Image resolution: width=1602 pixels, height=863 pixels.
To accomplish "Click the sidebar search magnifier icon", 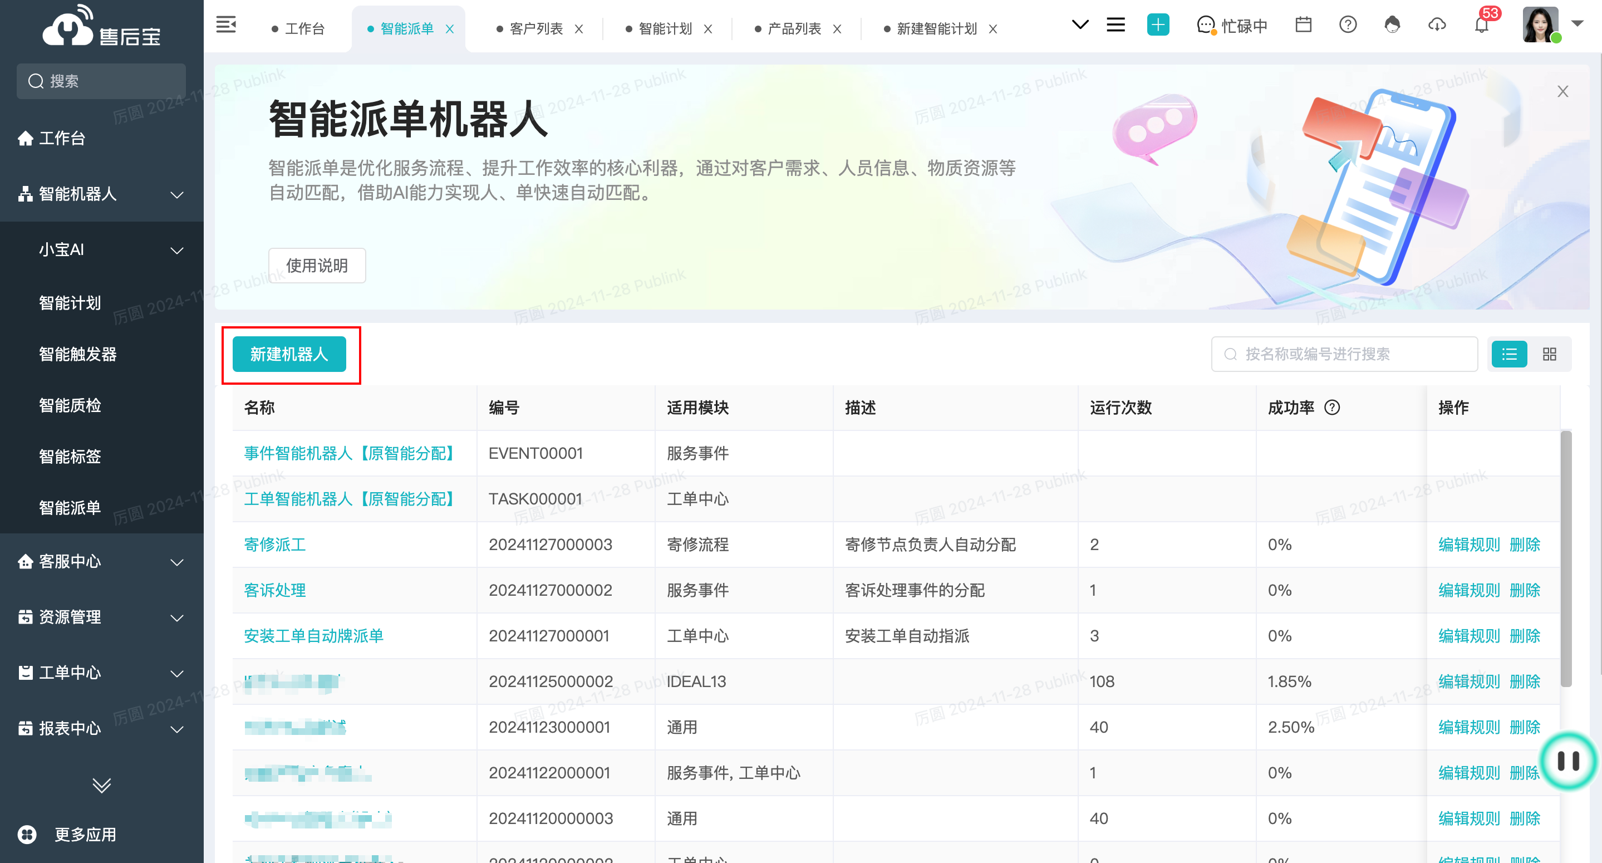I will (x=36, y=81).
